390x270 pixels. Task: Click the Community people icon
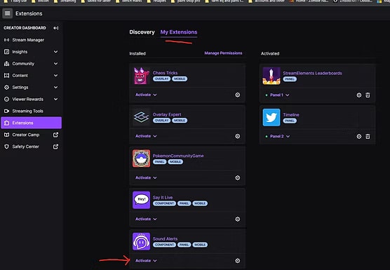(x=7, y=64)
